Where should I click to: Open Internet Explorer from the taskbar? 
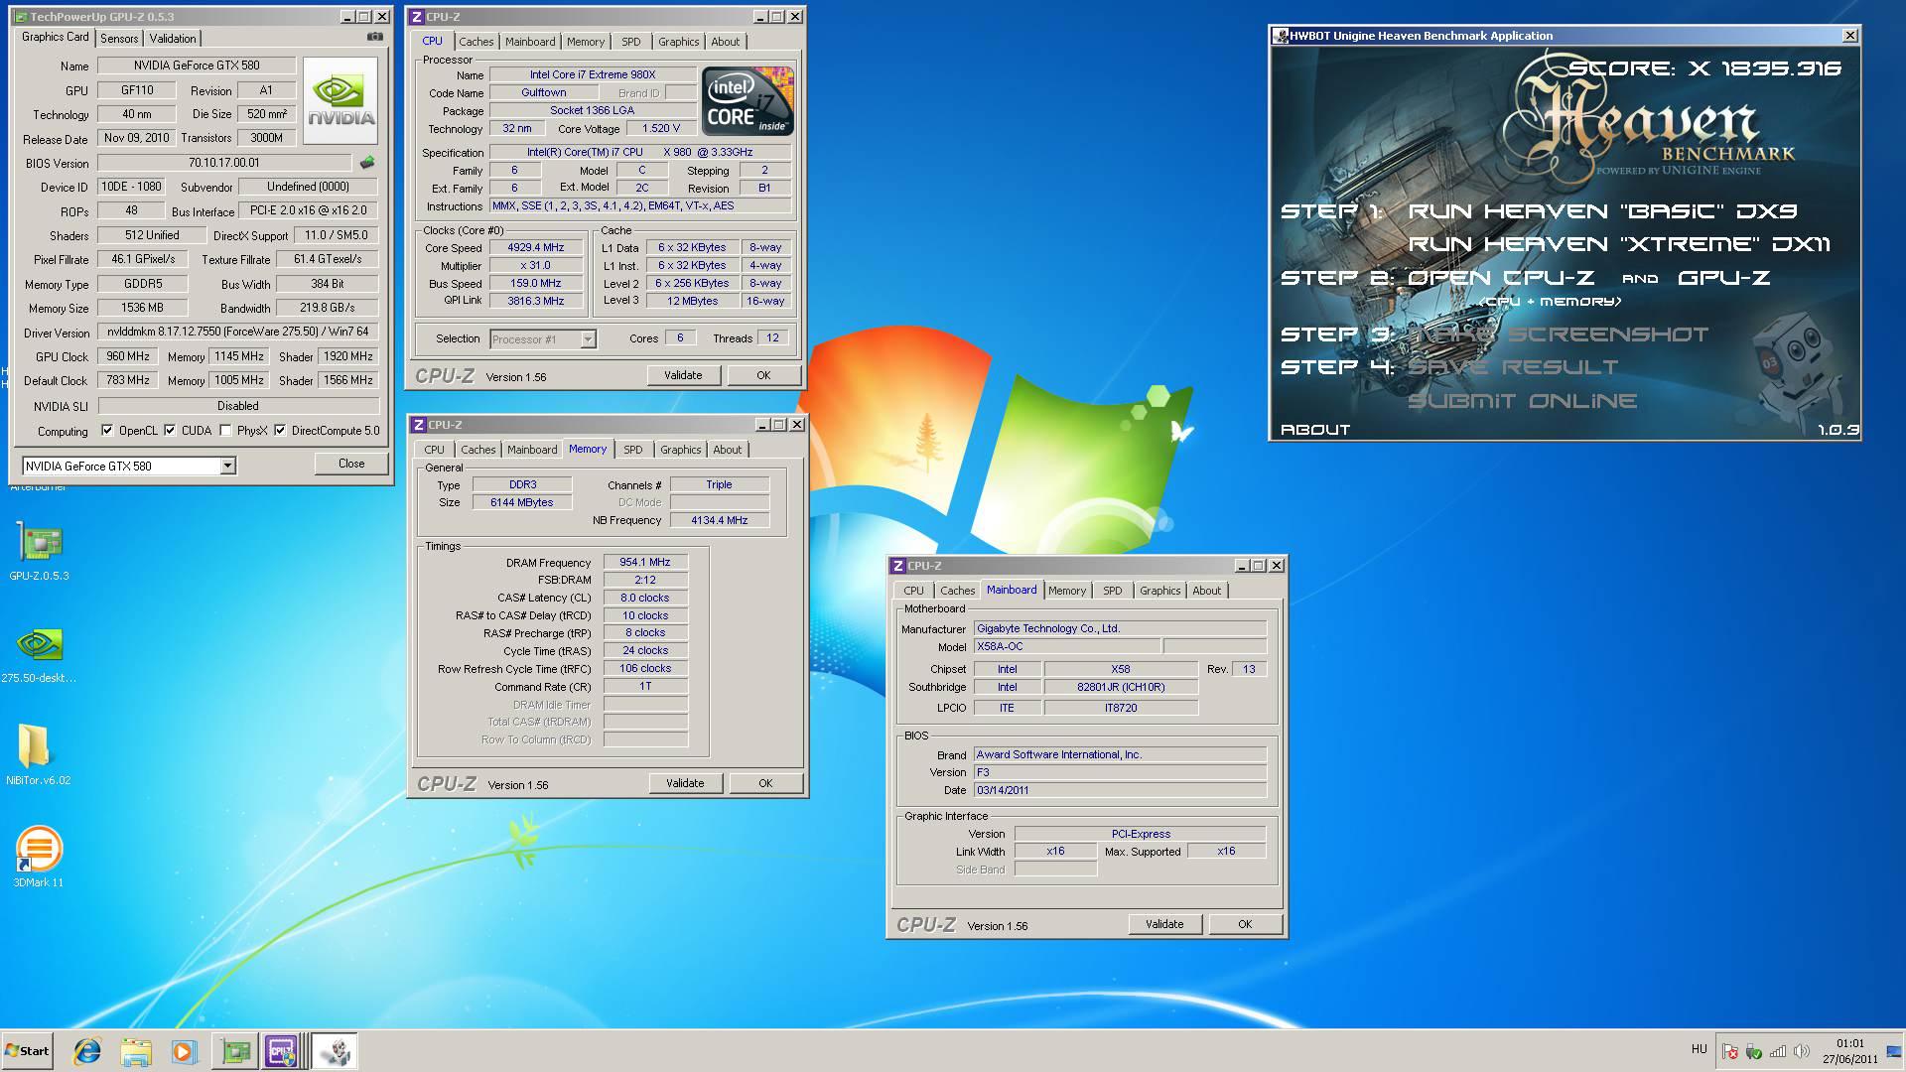click(87, 1051)
